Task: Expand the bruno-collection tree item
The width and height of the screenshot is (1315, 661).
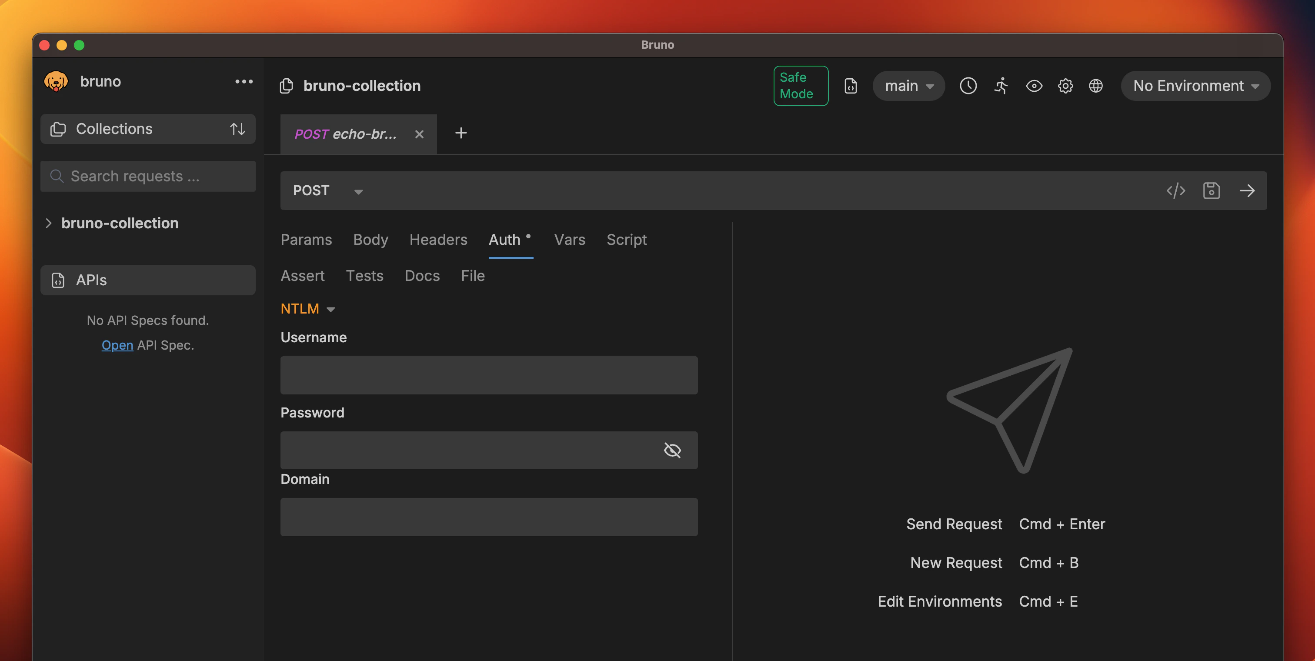Action: 49,223
